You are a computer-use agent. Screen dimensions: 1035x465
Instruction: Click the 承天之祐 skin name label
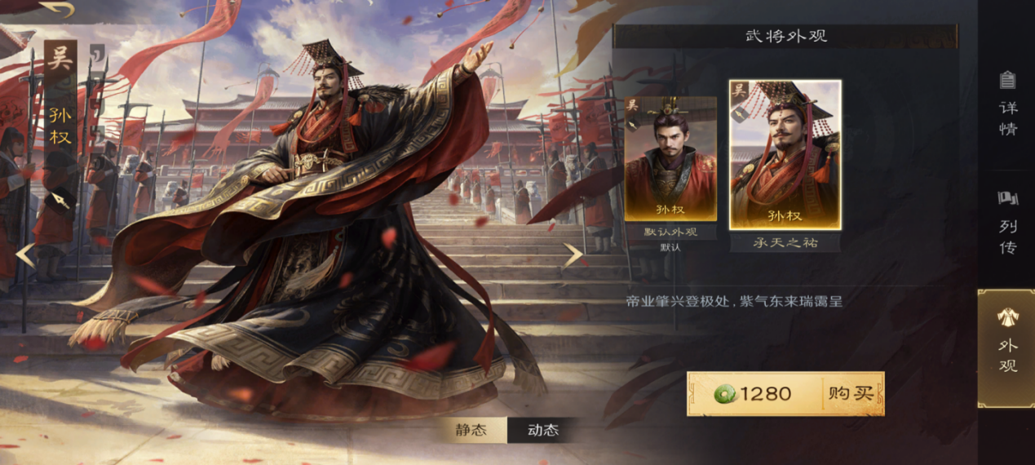point(785,242)
